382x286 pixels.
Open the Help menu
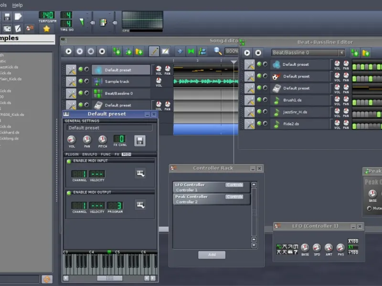pos(17,5)
